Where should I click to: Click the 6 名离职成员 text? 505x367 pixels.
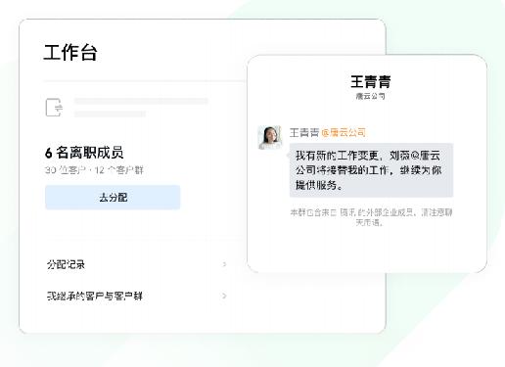point(84,153)
